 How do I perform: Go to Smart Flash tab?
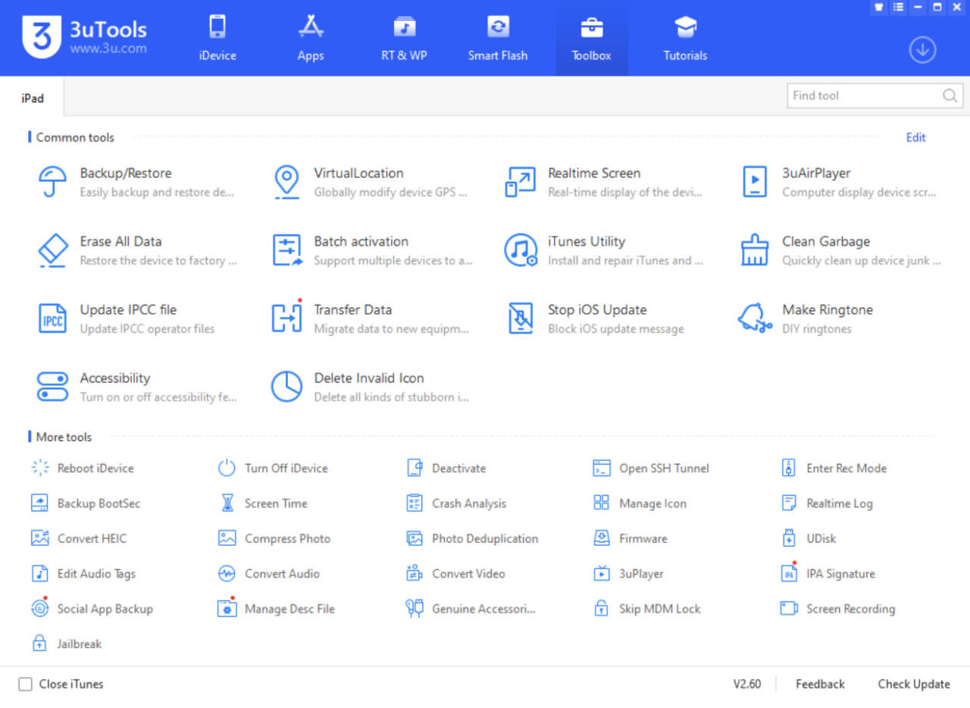(498, 38)
